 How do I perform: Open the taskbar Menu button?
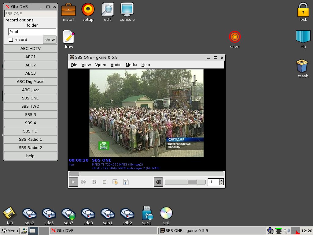pos(10,231)
